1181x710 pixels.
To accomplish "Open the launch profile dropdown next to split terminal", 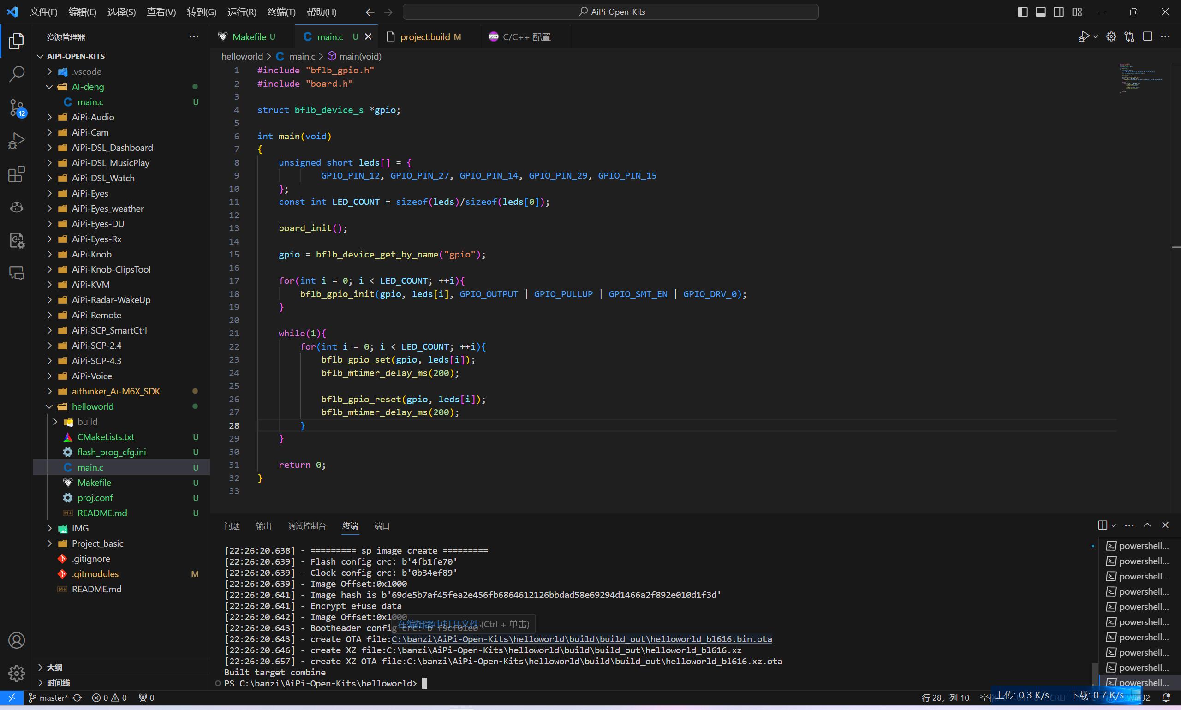I will point(1114,525).
